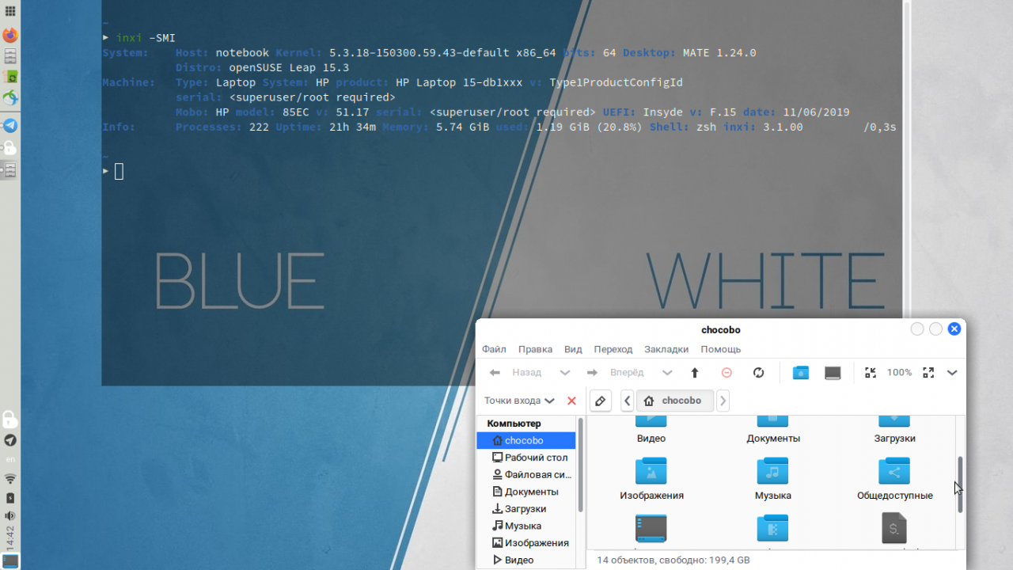Image resolution: width=1013 pixels, height=570 pixels.
Task: Open the Закладки menu
Action: [x=666, y=349]
